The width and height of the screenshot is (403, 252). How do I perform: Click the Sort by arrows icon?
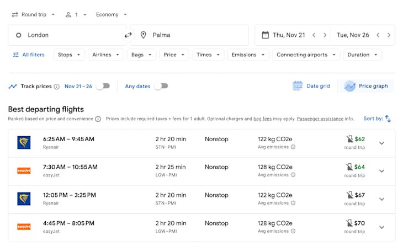click(388, 119)
